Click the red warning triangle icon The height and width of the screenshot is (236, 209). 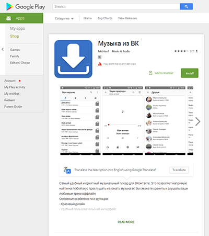tap(100, 64)
